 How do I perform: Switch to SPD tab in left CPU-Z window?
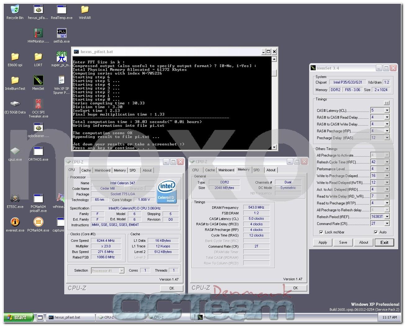tap(133, 170)
